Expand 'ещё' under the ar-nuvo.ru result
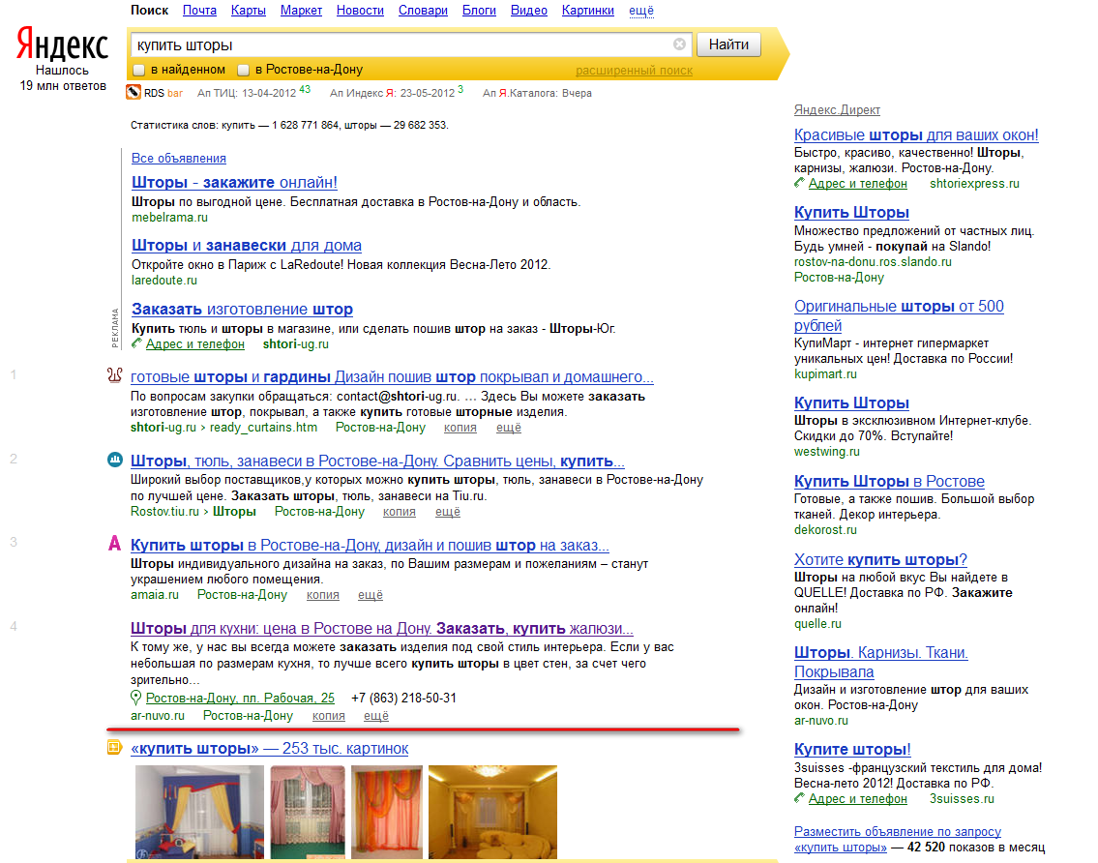The height and width of the screenshot is (863, 1098). (x=376, y=716)
